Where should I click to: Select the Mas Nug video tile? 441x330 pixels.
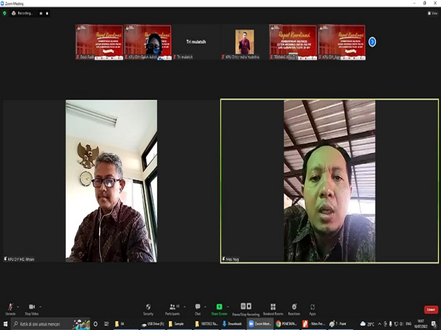[329, 181]
